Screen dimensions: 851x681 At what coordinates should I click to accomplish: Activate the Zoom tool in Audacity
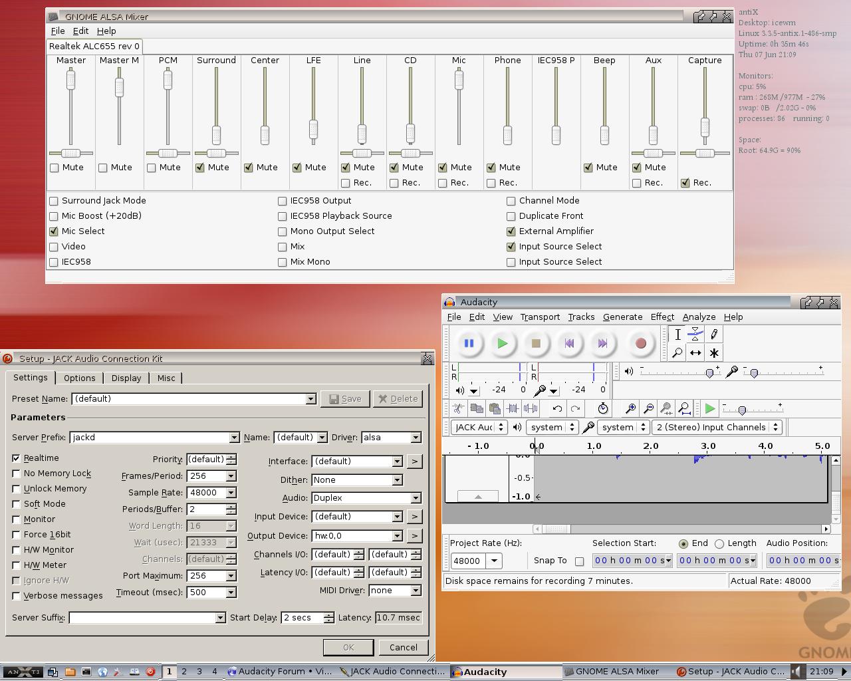click(x=677, y=353)
